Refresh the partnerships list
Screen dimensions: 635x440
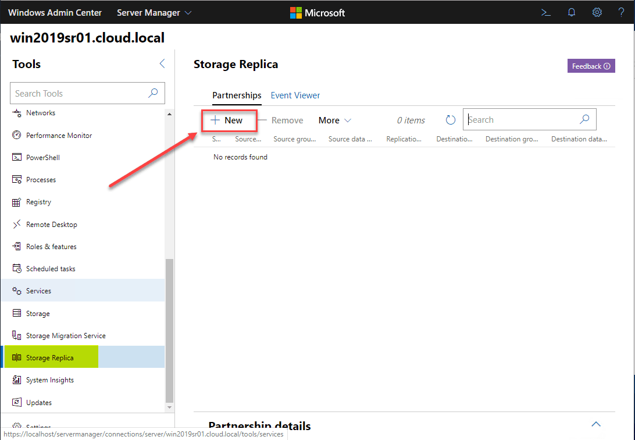click(451, 120)
